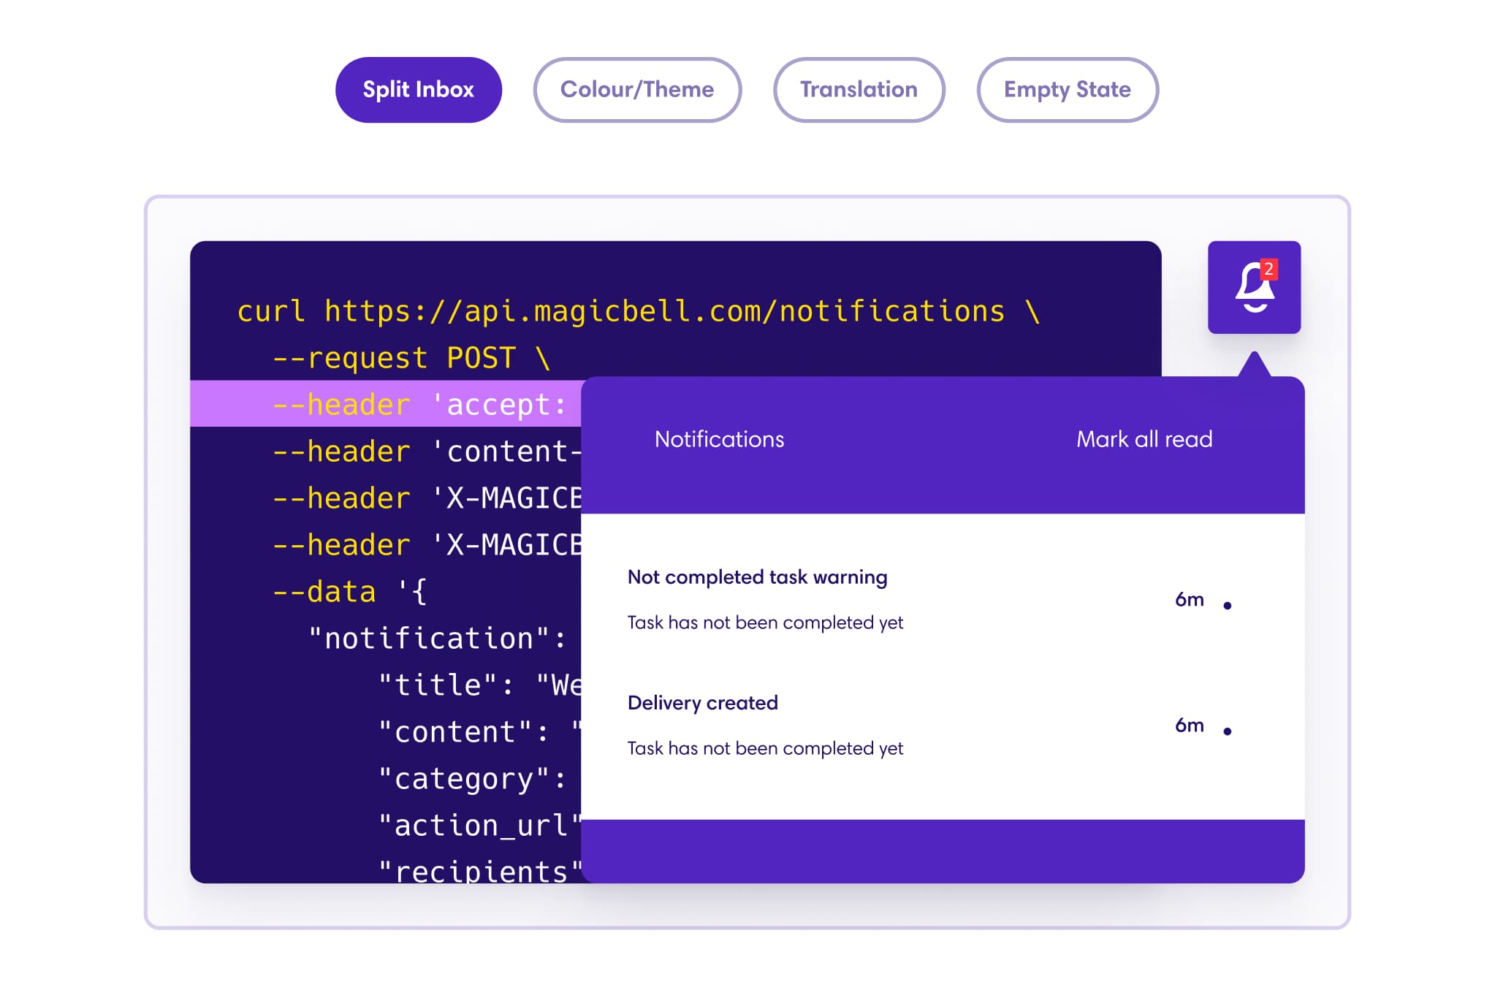The image size is (1495, 982).
Task: Click unread dot on 'Not completed task warning'
Action: (1228, 606)
